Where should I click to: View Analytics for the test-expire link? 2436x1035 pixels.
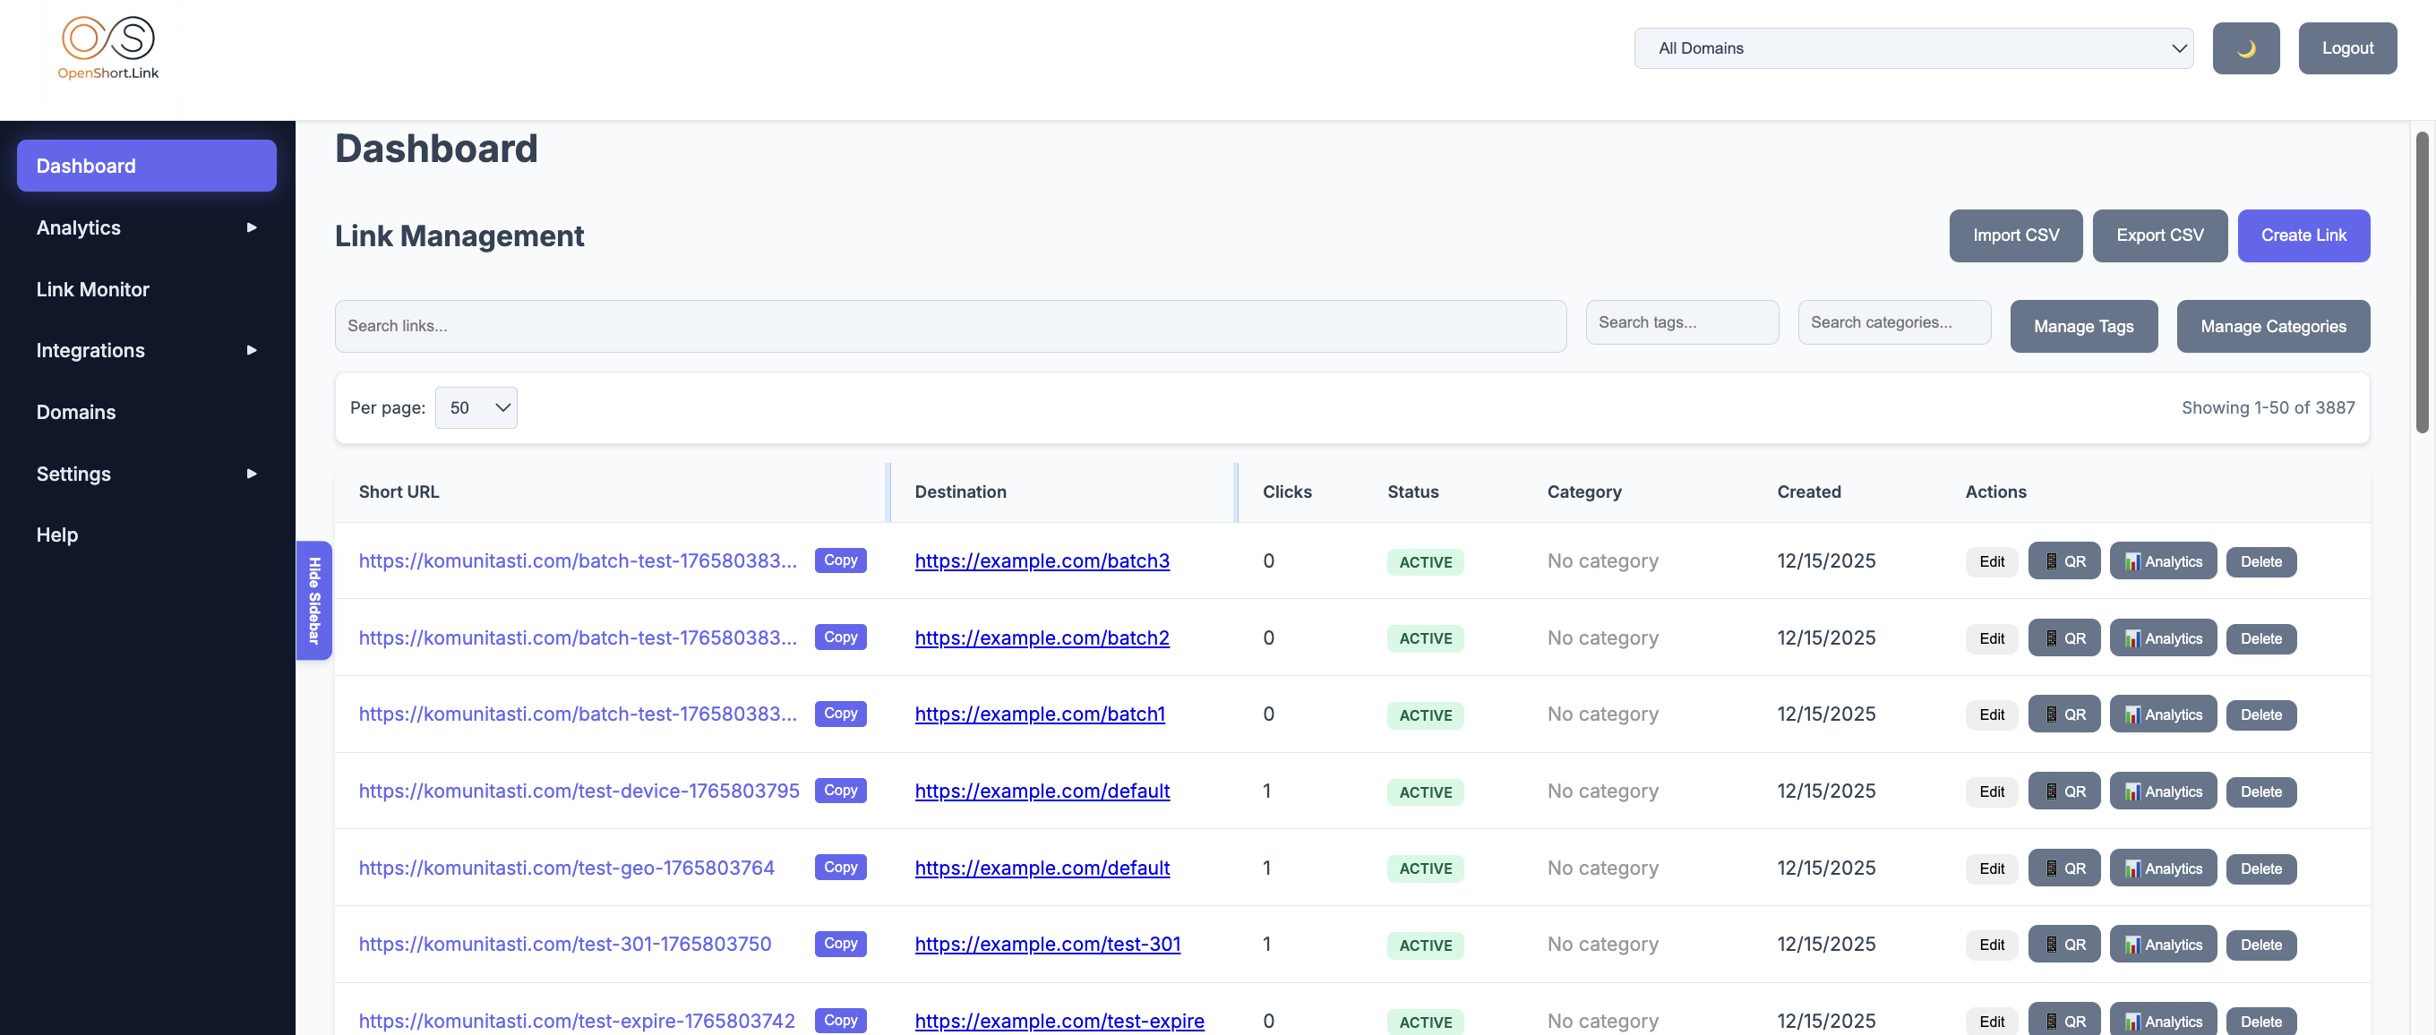click(2163, 1021)
